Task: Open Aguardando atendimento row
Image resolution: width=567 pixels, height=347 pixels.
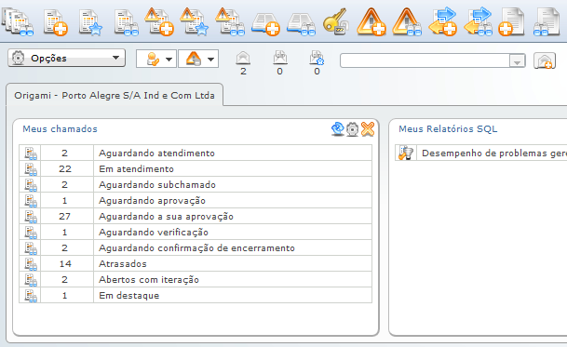Action: tap(196, 153)
